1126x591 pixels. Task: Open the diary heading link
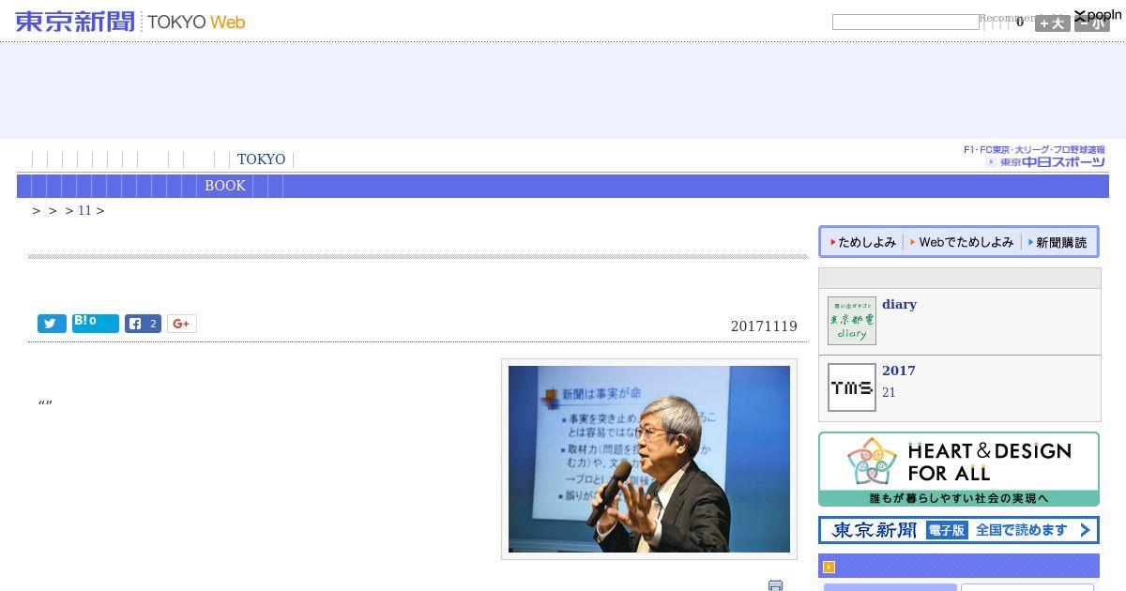point(899,304)
